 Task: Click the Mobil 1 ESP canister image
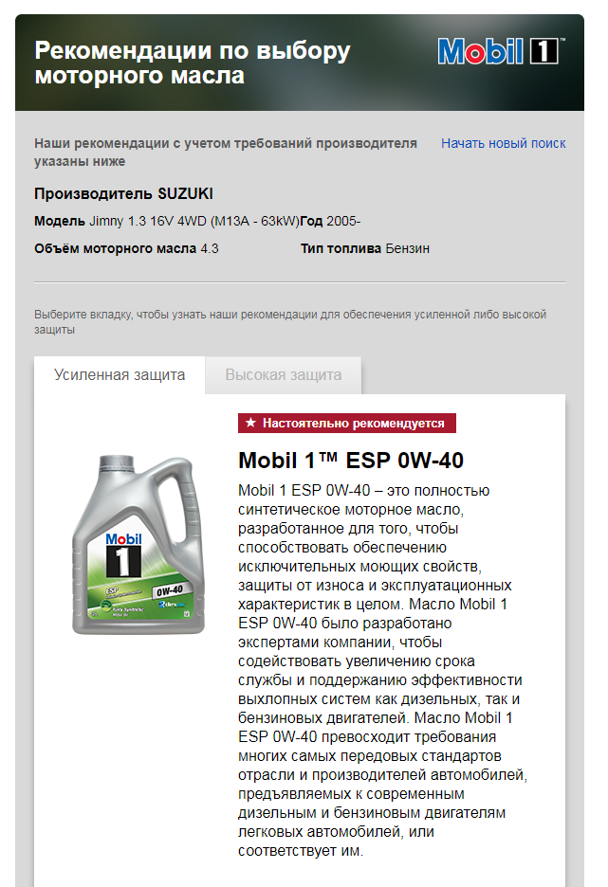tap(138, 544)
